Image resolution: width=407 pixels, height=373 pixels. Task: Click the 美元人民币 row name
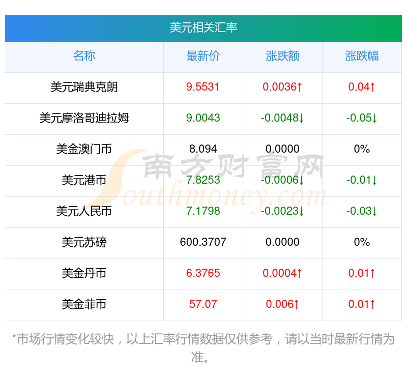[84, 211]
